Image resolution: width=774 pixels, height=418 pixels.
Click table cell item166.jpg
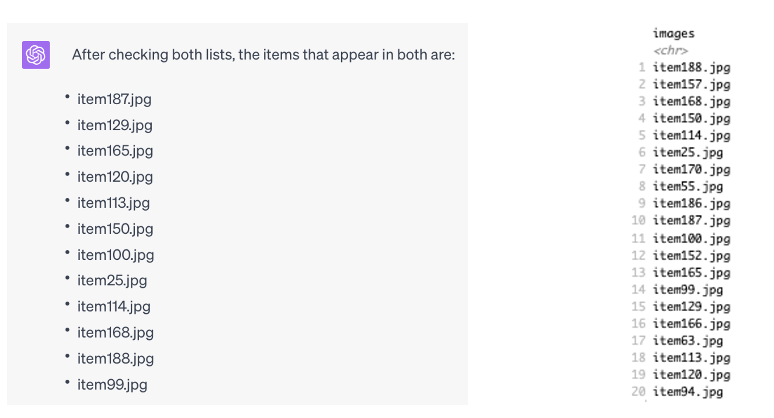(x=691, y=324)
